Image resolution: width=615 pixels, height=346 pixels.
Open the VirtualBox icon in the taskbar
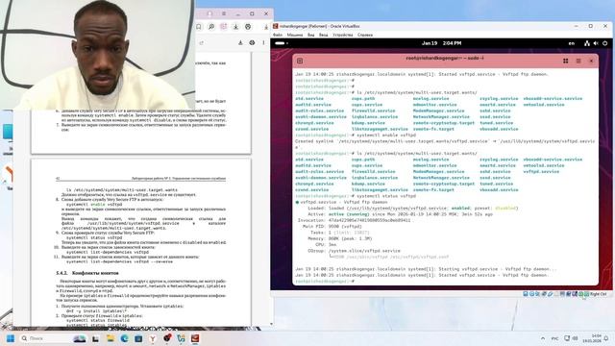pos(195,338)
